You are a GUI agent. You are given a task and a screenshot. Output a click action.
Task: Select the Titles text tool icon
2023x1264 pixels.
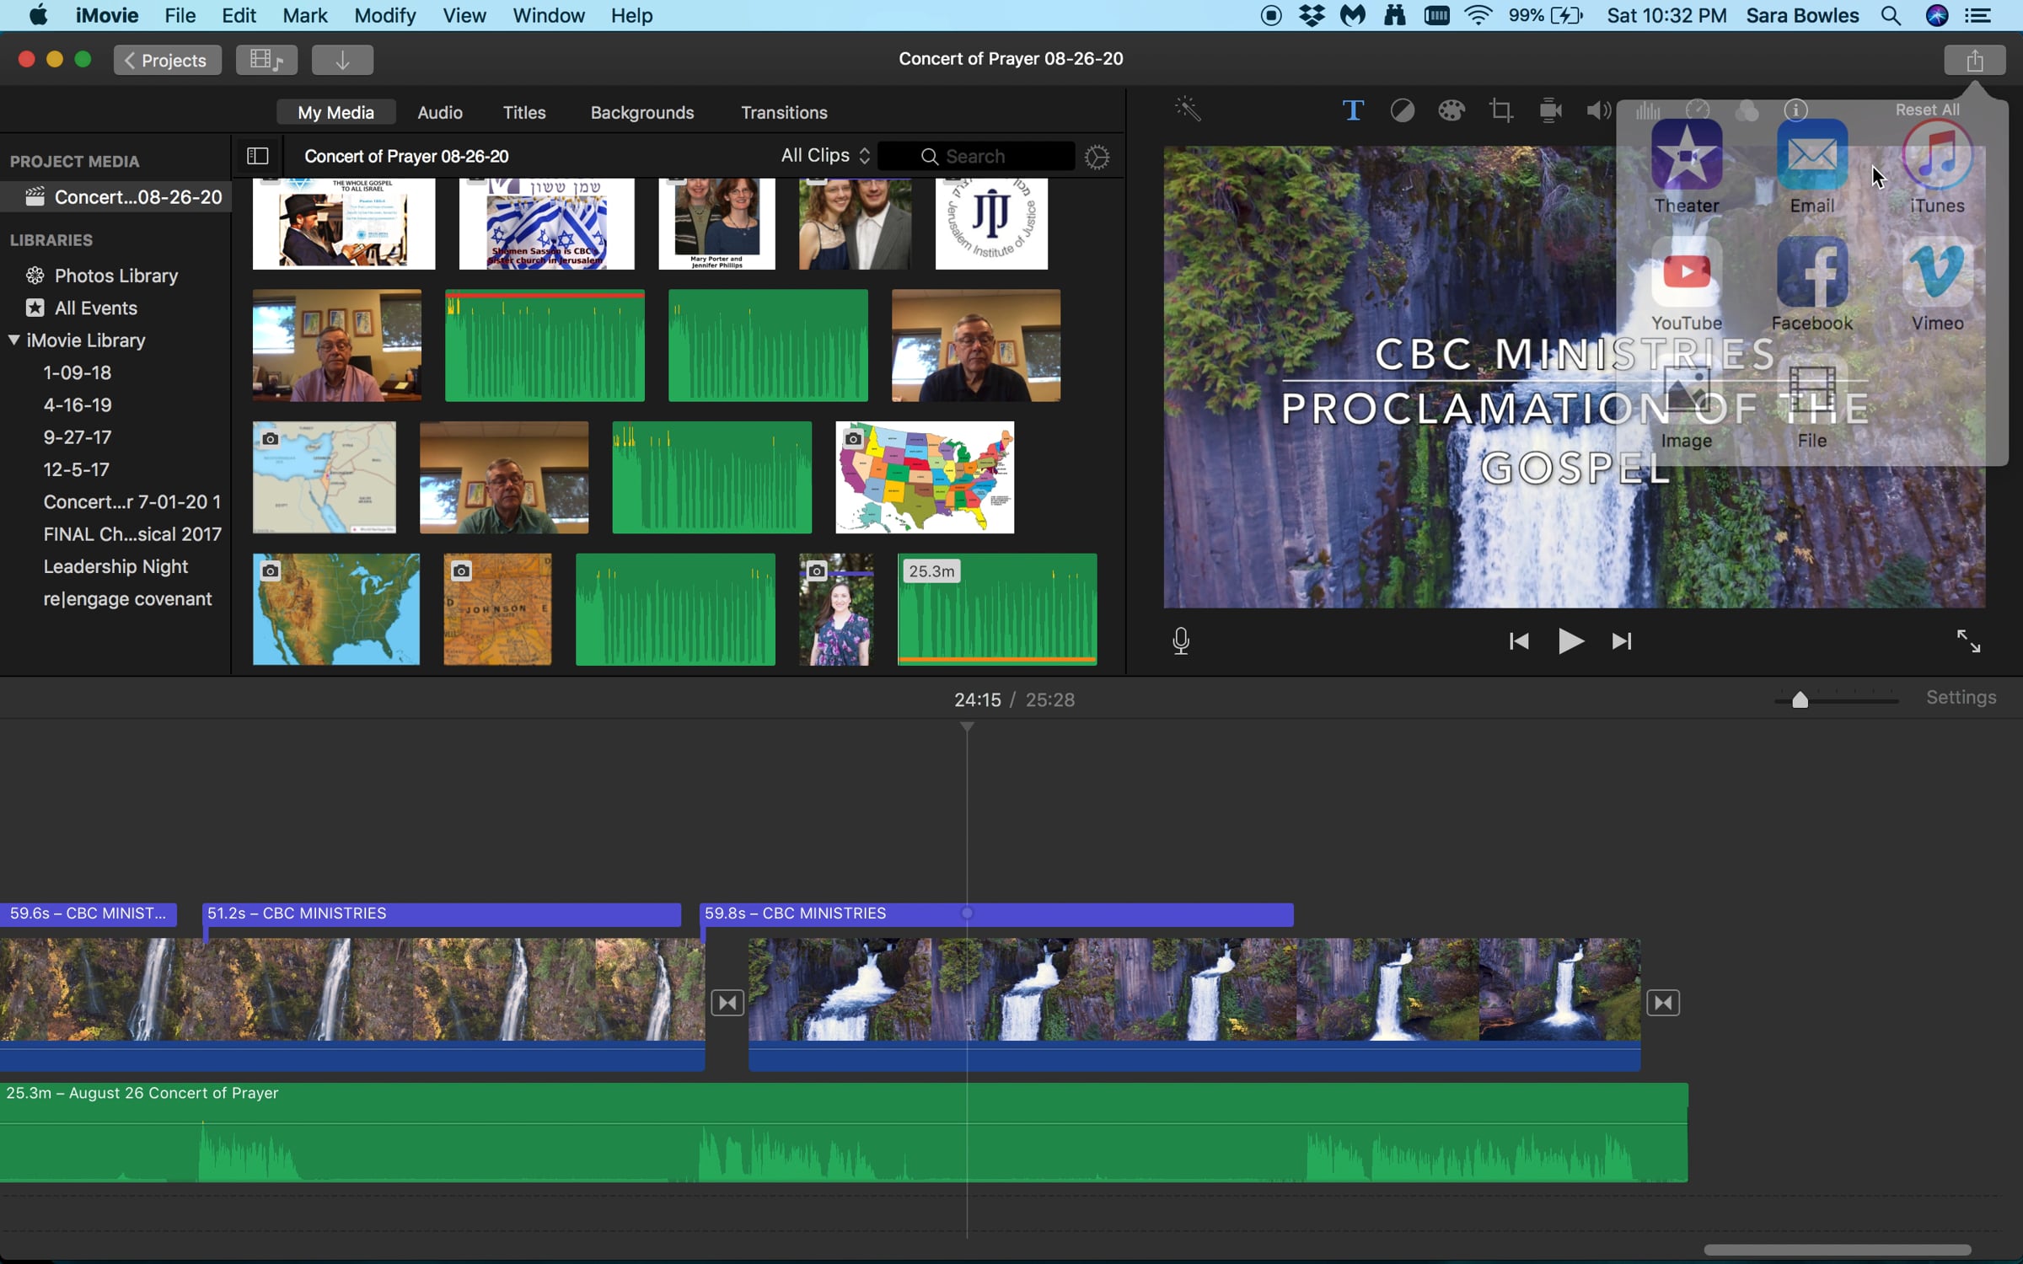pos(1352,110)
